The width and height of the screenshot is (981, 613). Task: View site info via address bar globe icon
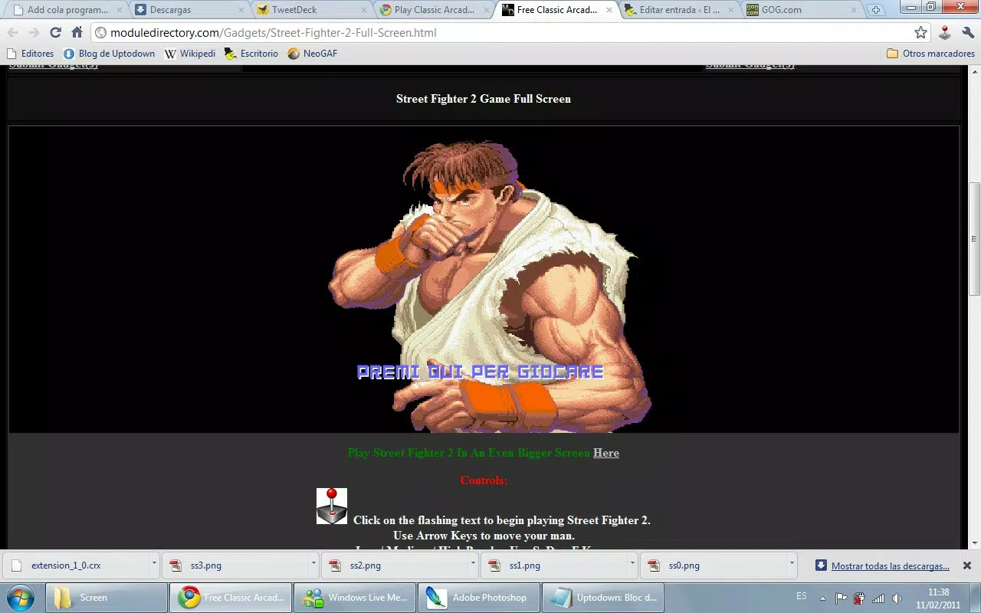click(x=100, y=33)
